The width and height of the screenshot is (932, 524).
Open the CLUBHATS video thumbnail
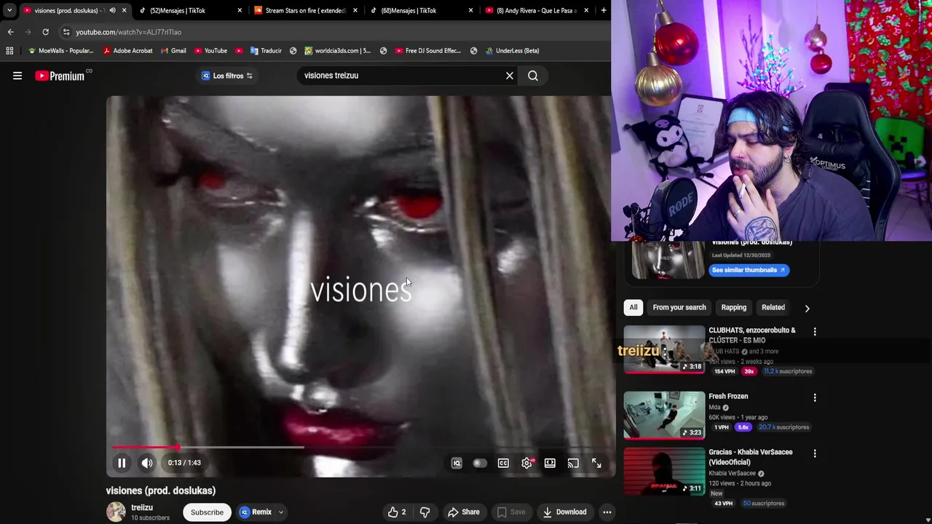pyautogui.click(x=664, y=349)
